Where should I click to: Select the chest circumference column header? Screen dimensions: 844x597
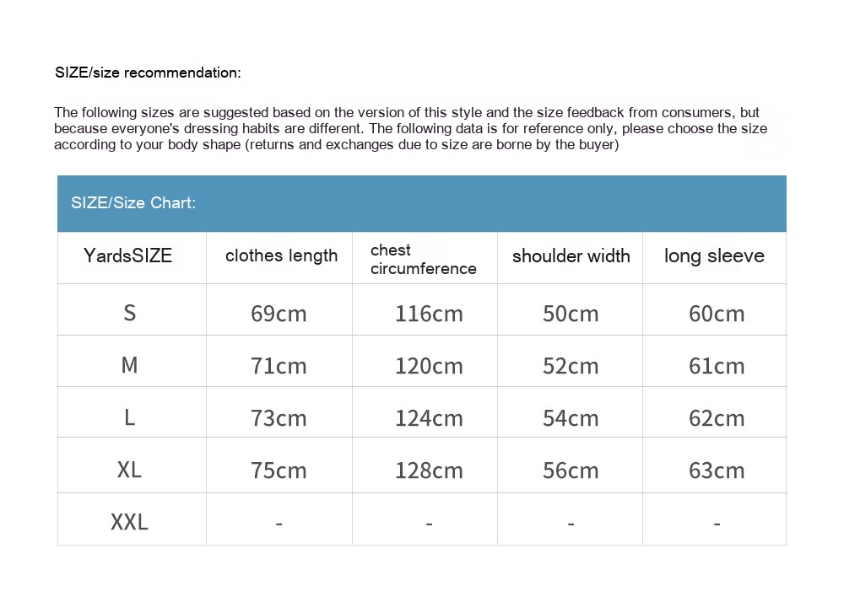[423, 259]
